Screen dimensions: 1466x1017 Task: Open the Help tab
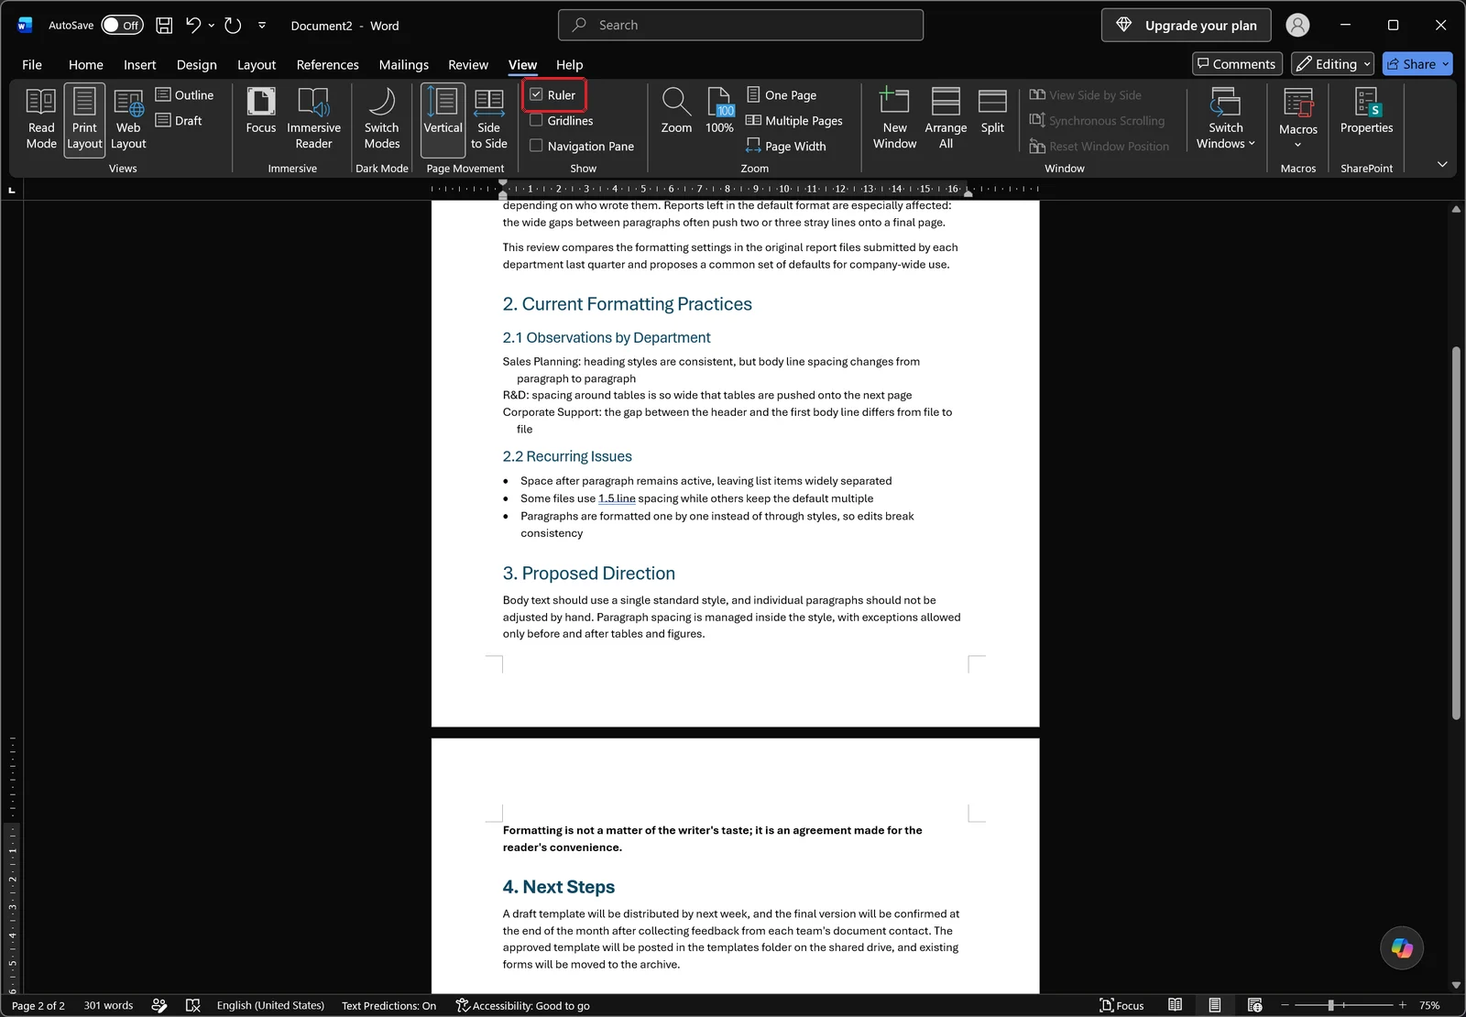coord(569,64)
